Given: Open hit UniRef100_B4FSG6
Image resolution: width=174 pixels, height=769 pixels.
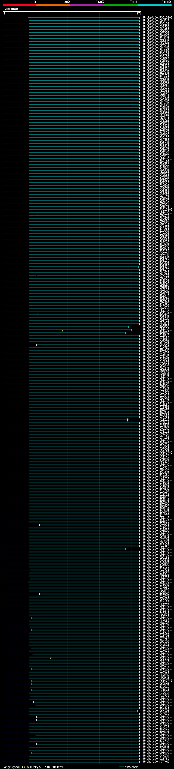Looking at the screenshot, I should coord(156,228).
